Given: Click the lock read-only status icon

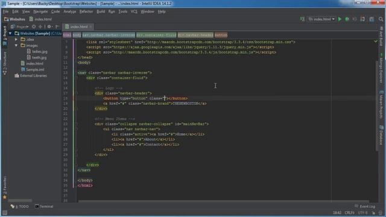Looking at the screenshot, I should point(374,213).
